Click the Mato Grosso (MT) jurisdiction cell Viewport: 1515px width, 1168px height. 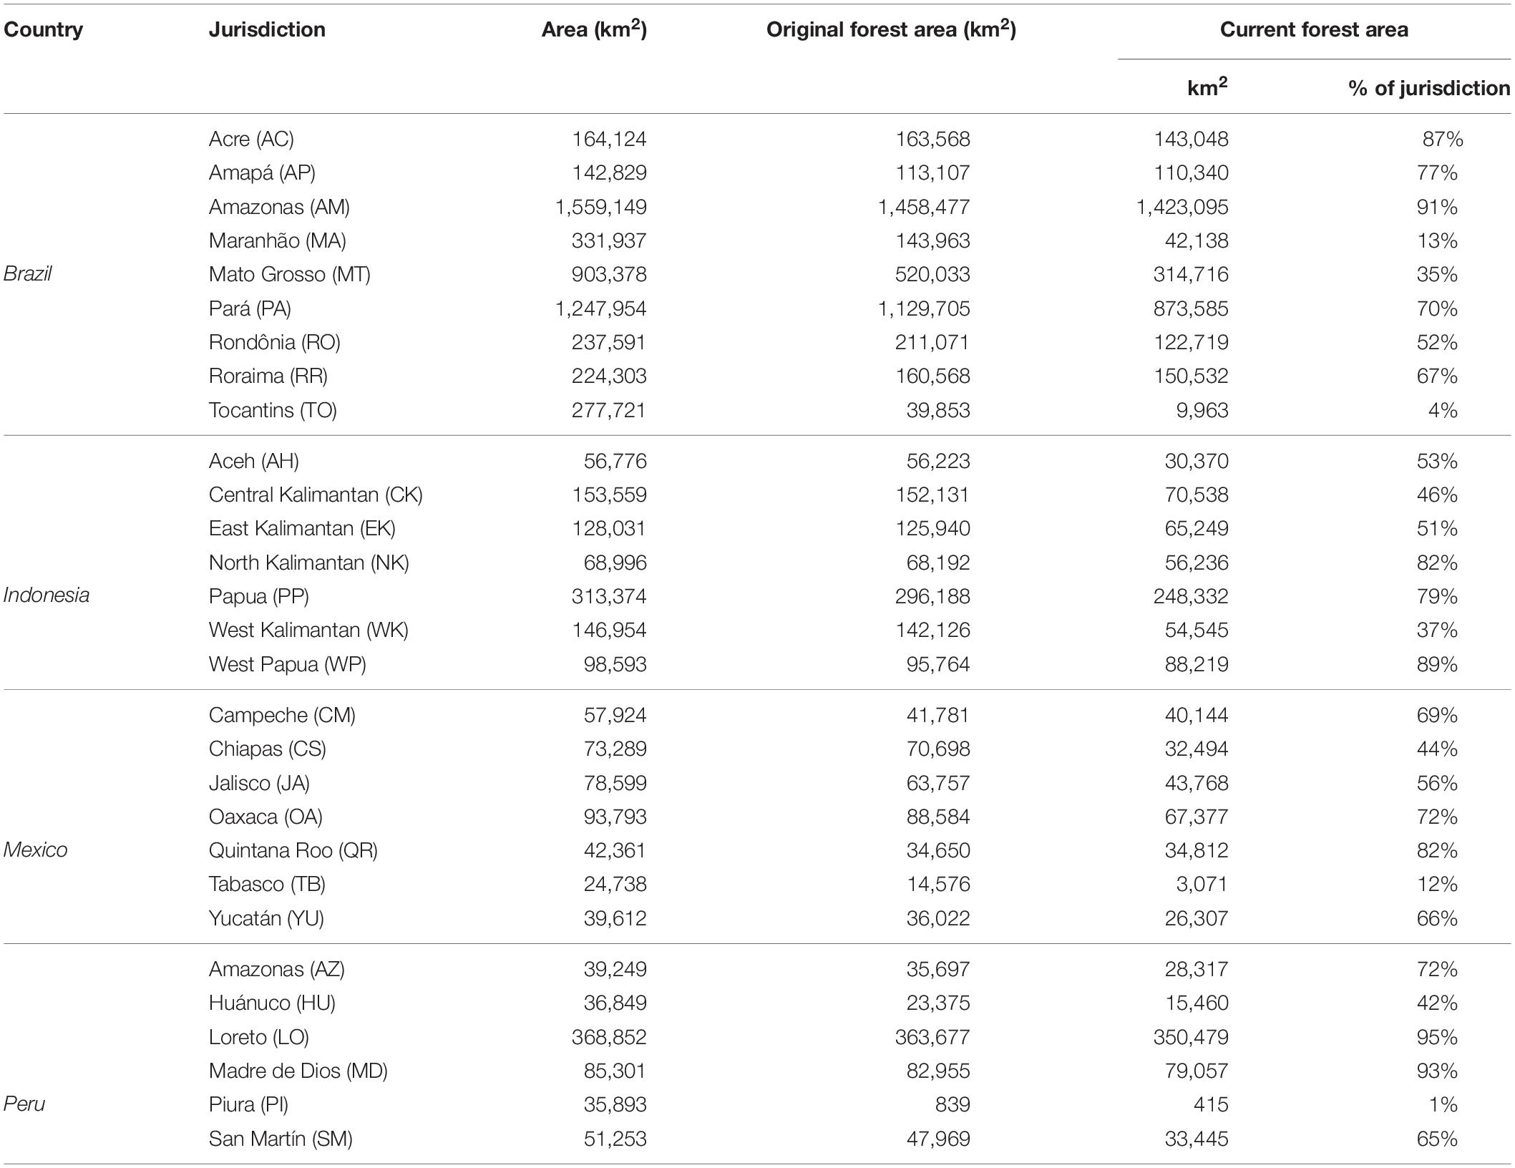coord(290,274)
